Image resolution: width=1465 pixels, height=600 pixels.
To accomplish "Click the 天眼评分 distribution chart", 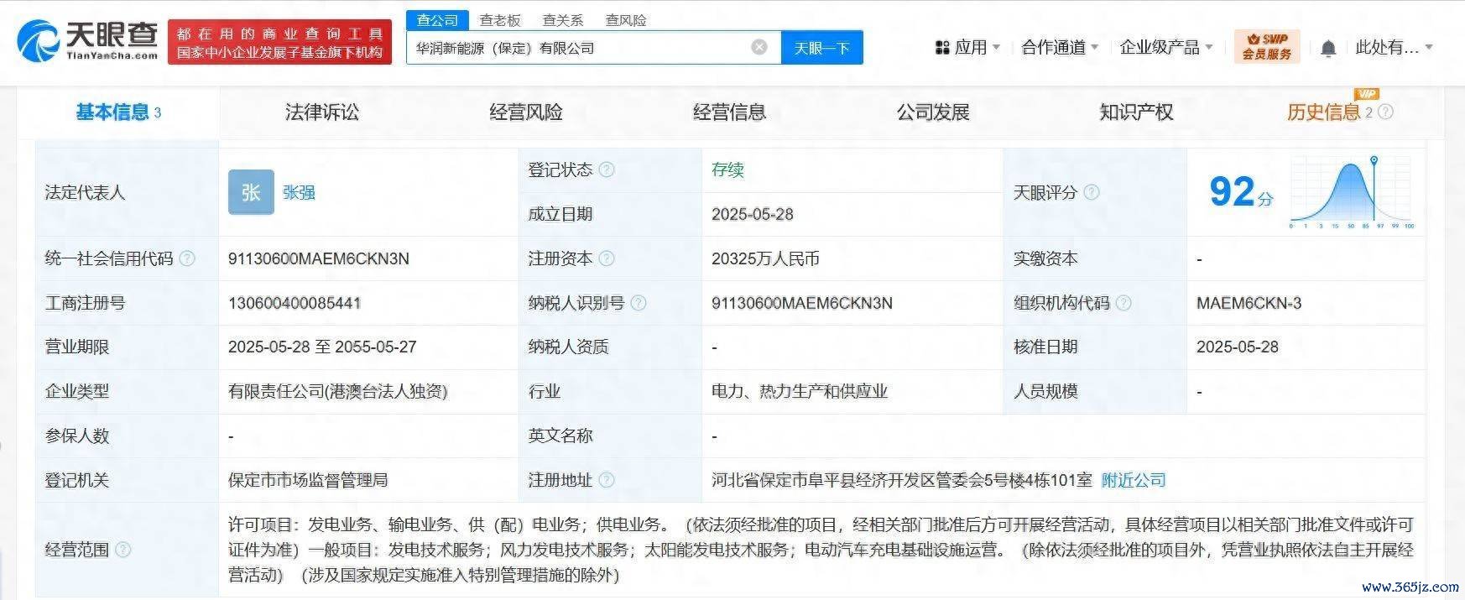I will 1352,192.
